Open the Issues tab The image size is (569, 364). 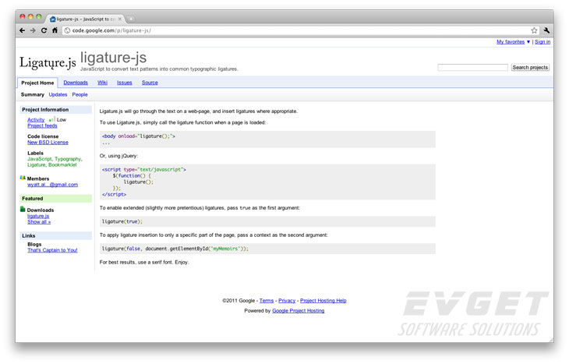pos(125,83)
